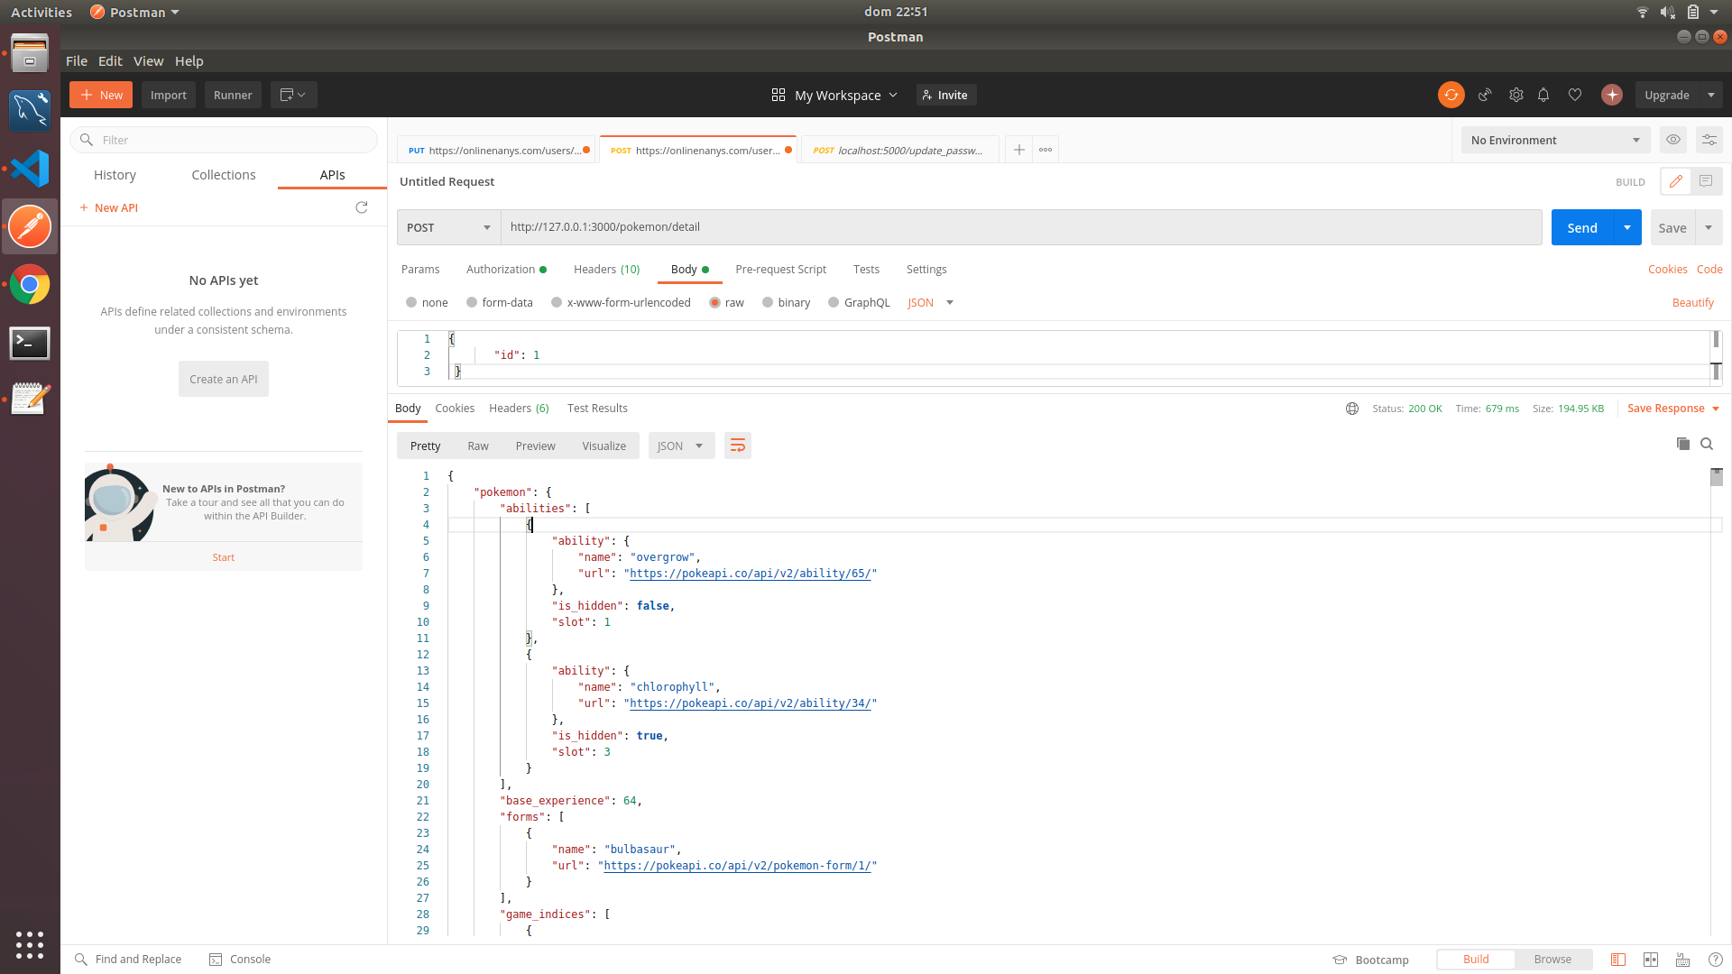Toggle line wrap in response viewer
The height and width of the screenshot is (974, 1732).
pyautogui.click(x=737, y=446)
